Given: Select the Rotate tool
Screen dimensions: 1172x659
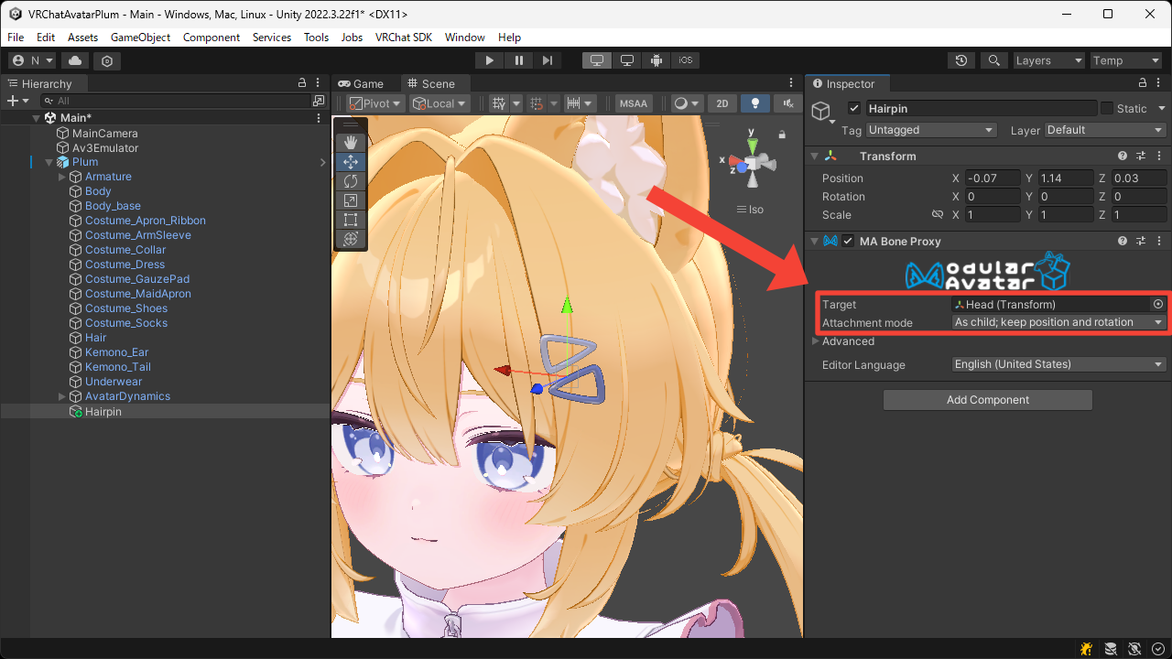Looking at the screenshot, I should coord(351,181).
